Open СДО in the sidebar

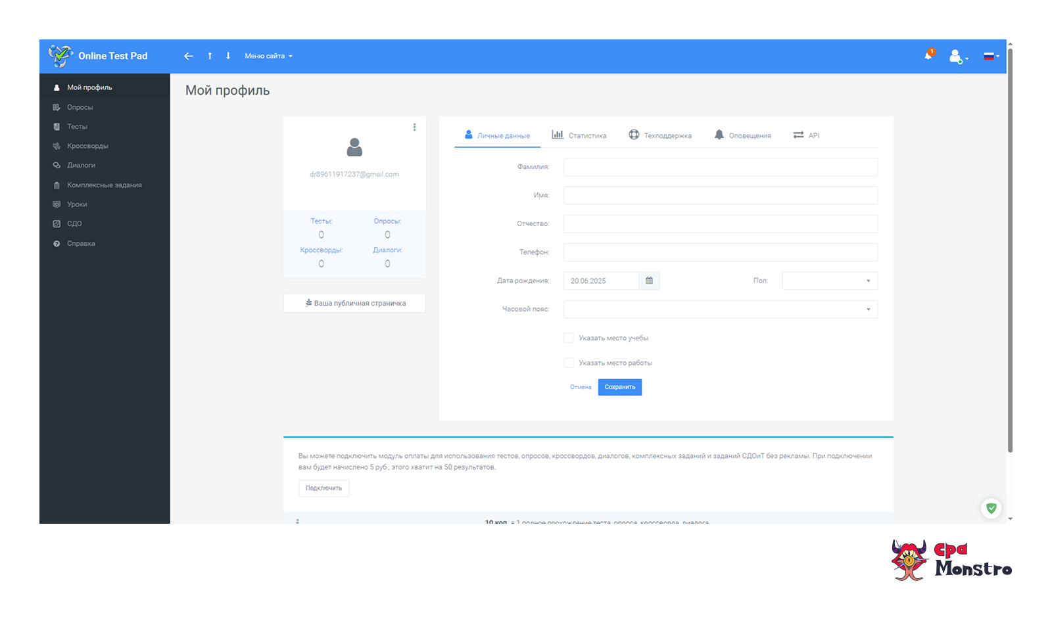(x=105, y=223)
